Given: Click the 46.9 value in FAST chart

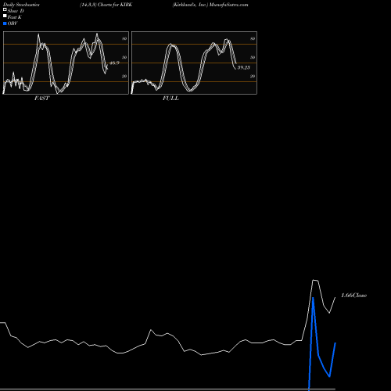Looking at the screenshot, I should click(x=114, y=63).
